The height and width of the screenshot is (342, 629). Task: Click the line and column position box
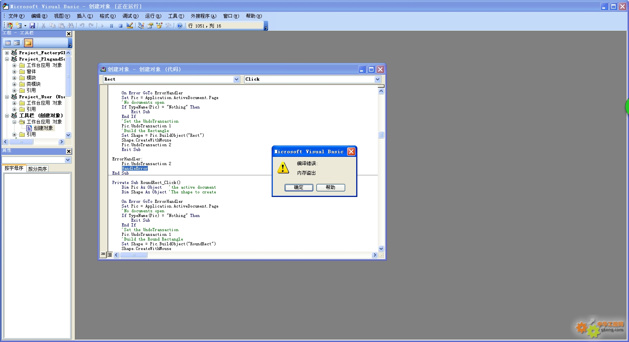[x=225, y=26]
